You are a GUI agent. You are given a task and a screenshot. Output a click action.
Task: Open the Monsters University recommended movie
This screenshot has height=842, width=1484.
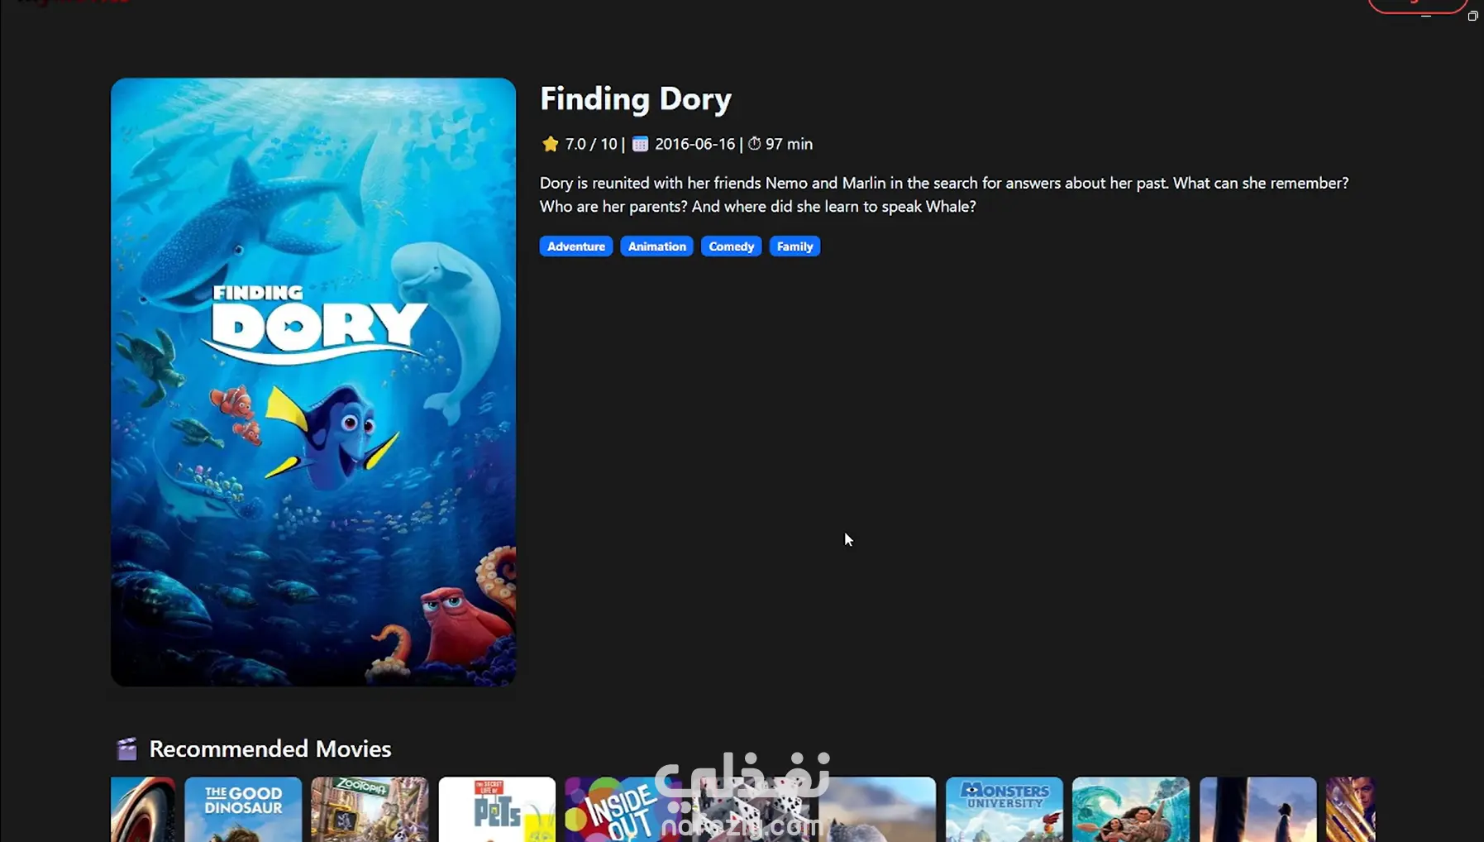coord(1004,809)
